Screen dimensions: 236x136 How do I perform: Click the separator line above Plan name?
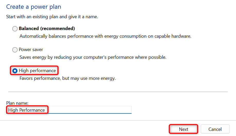click(x=118, y=92)
